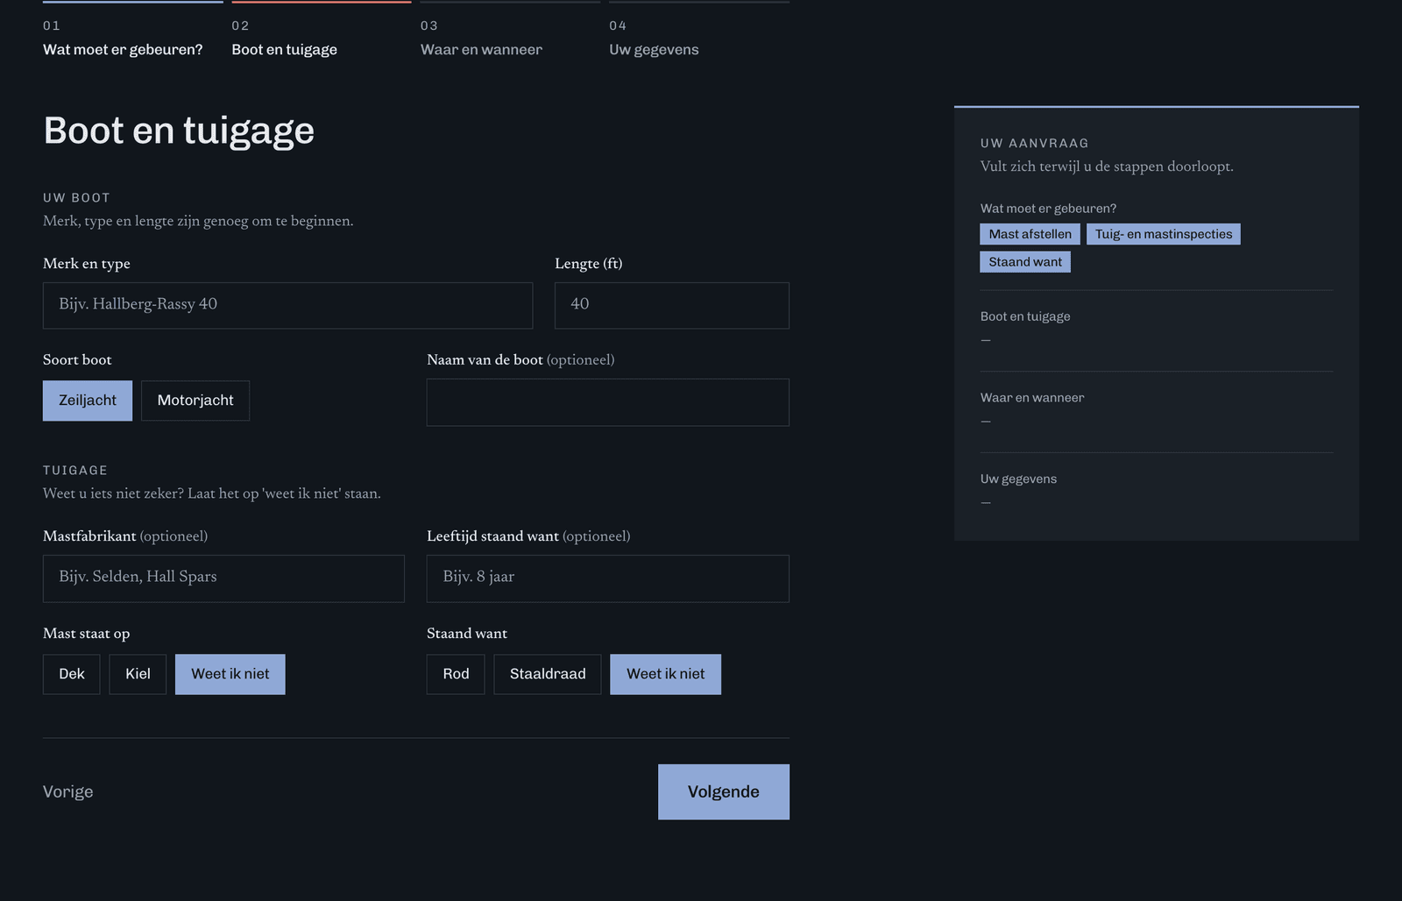Click Uw gegevens in summary panel
The height and width of the screenshot is (901, 1402).
(1018, 479)
